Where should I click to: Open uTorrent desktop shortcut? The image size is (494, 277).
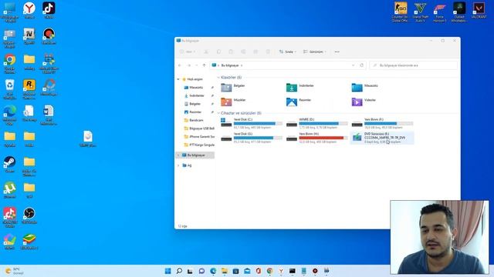pyautogui.click(x=10, y=190)
